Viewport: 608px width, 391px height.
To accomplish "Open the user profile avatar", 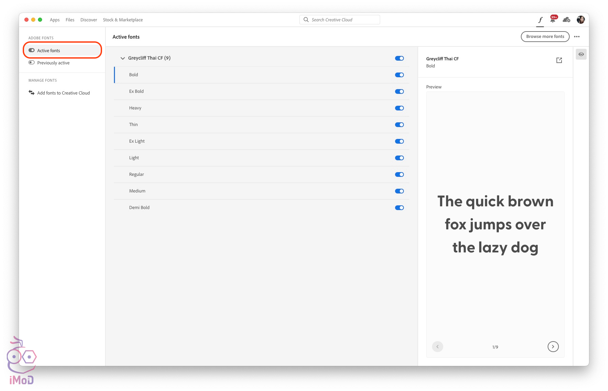I will (x=581, y=20).
